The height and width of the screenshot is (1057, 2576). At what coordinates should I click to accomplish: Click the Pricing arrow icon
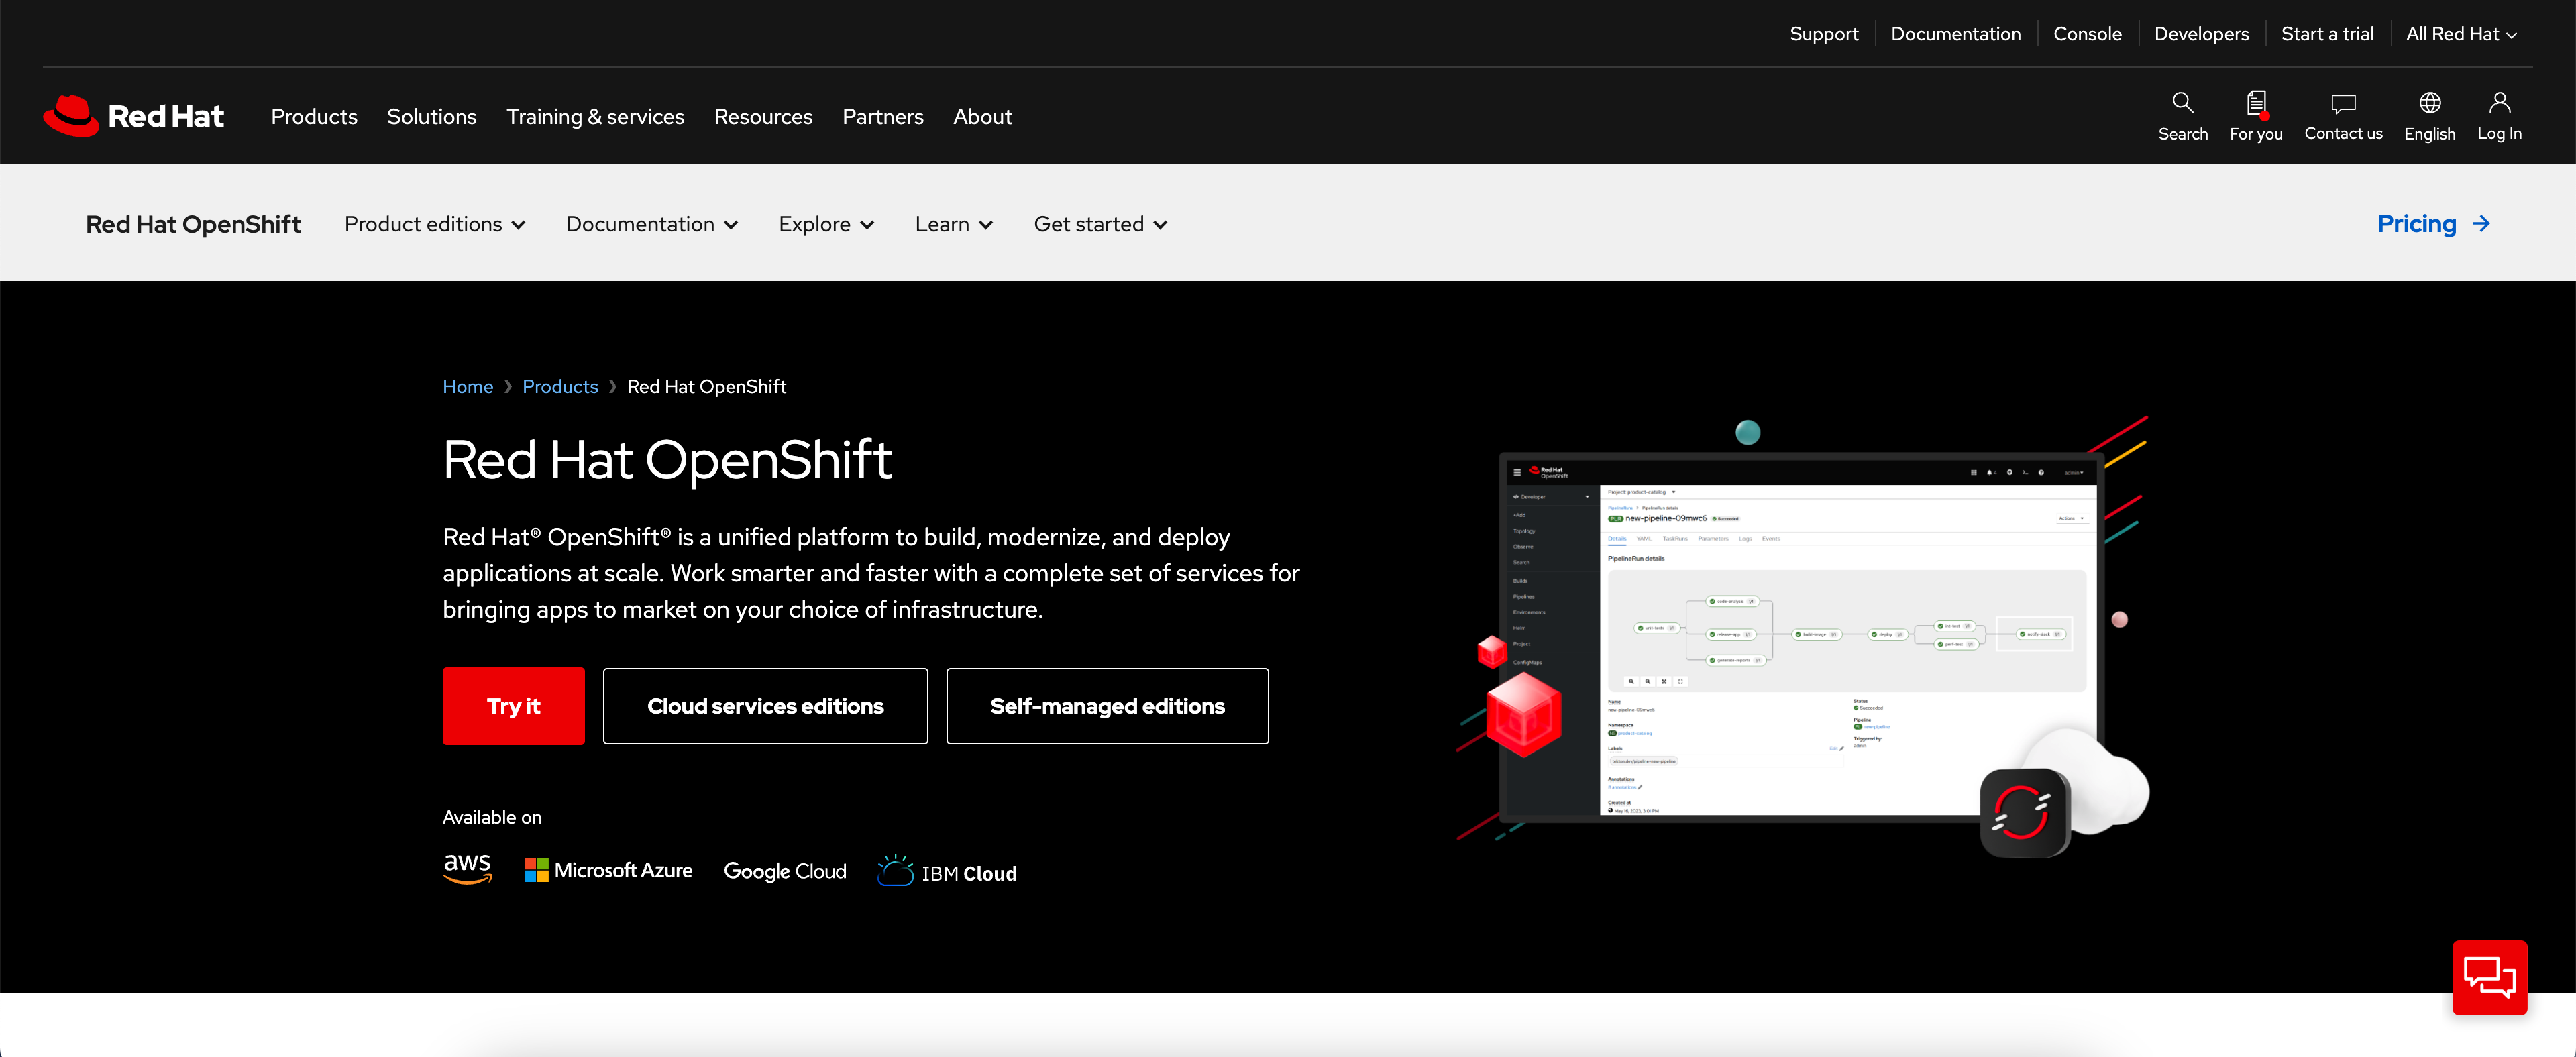[x=2481, y=224]
